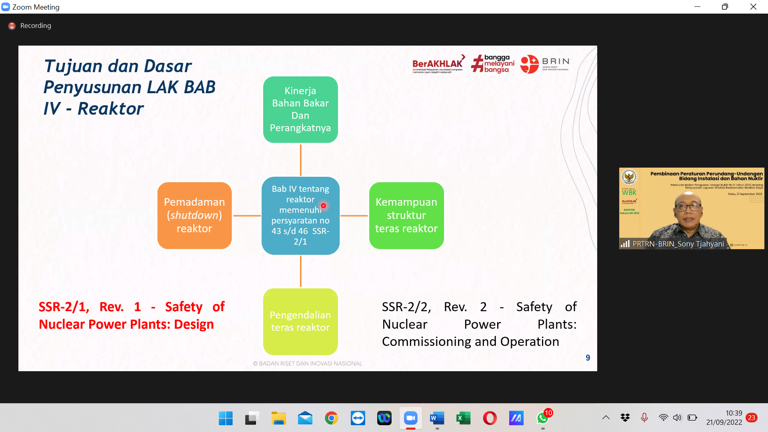The height and width of the screenshot is (432, 768).
Task: Show hidden system tray icons
Action: [x=606, y=418]
